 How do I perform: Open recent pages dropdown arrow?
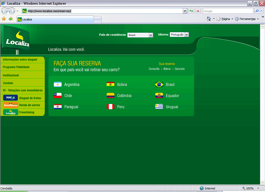[17, 11]
